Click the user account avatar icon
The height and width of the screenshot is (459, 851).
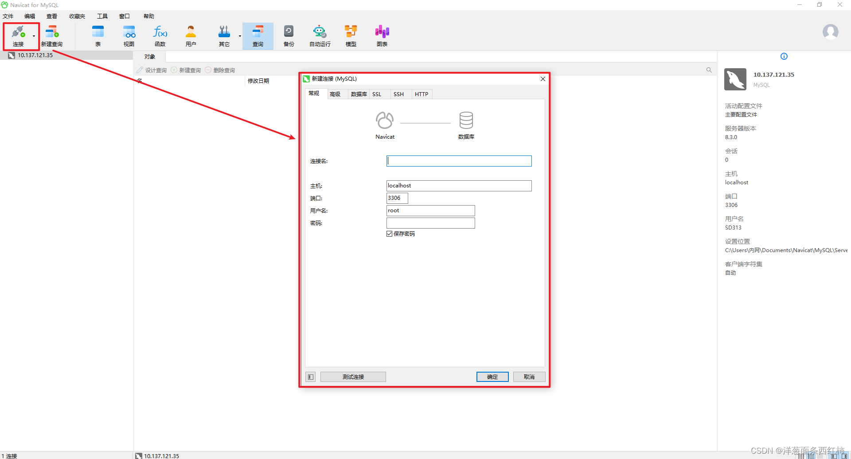(x=831, y=32)
